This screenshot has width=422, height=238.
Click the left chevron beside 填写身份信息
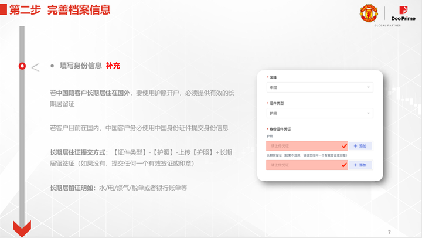tap(35, 67)
